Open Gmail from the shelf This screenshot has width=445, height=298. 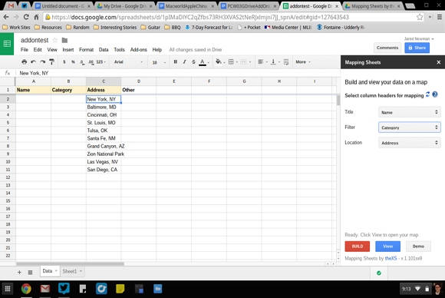tap(44, 289)
